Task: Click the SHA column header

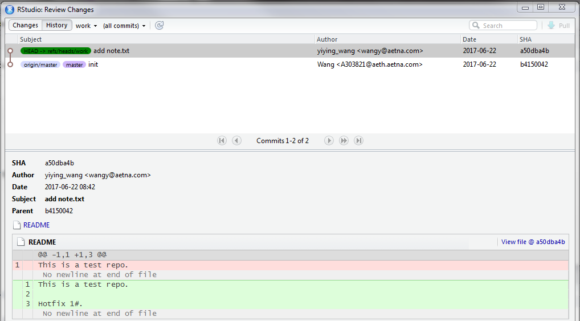Action: tap(525, 39)
